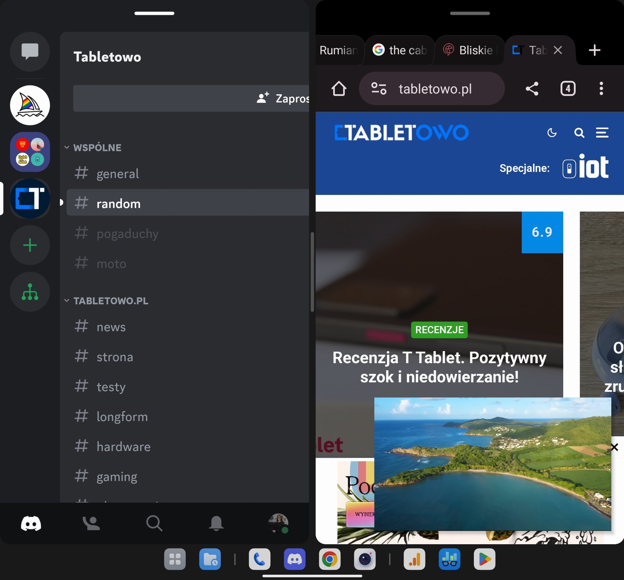Tap Chrome window top handle bar
Image resolution: width=624 pixels, height=580 pixels.
(x=470, y=13)
